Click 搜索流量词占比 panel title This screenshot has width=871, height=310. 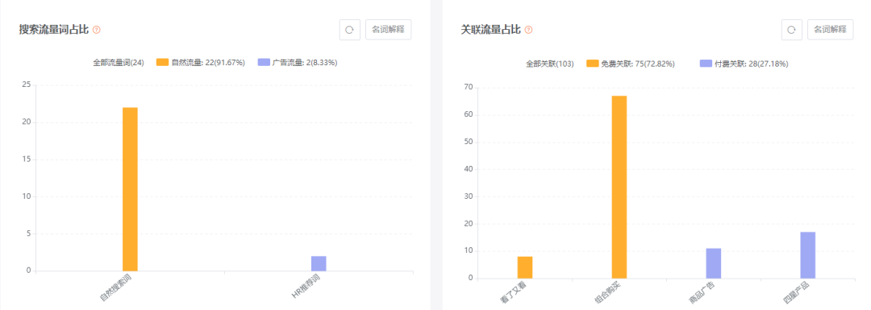pos(54,30)
